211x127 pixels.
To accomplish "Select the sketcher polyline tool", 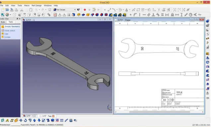I will point(133,10).
